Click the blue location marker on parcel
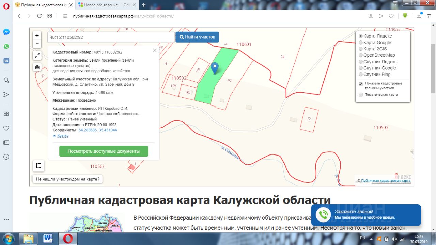The image size is (436, 245). (x=215, y=68)
